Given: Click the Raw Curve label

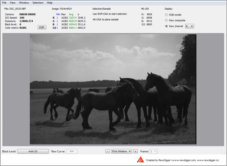Looking at the screenshot, I should (x=58, y=151).
